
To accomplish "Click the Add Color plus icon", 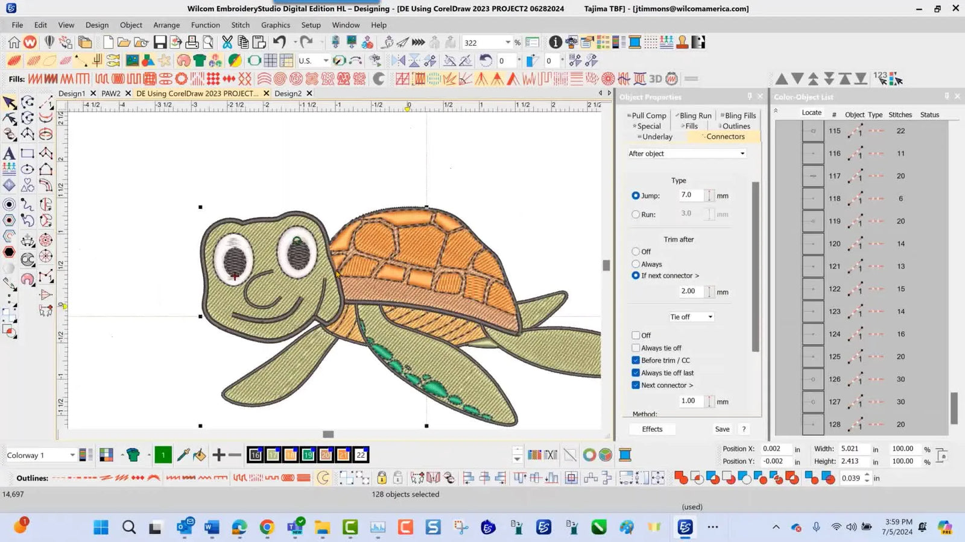I will [x=219, y=455].
